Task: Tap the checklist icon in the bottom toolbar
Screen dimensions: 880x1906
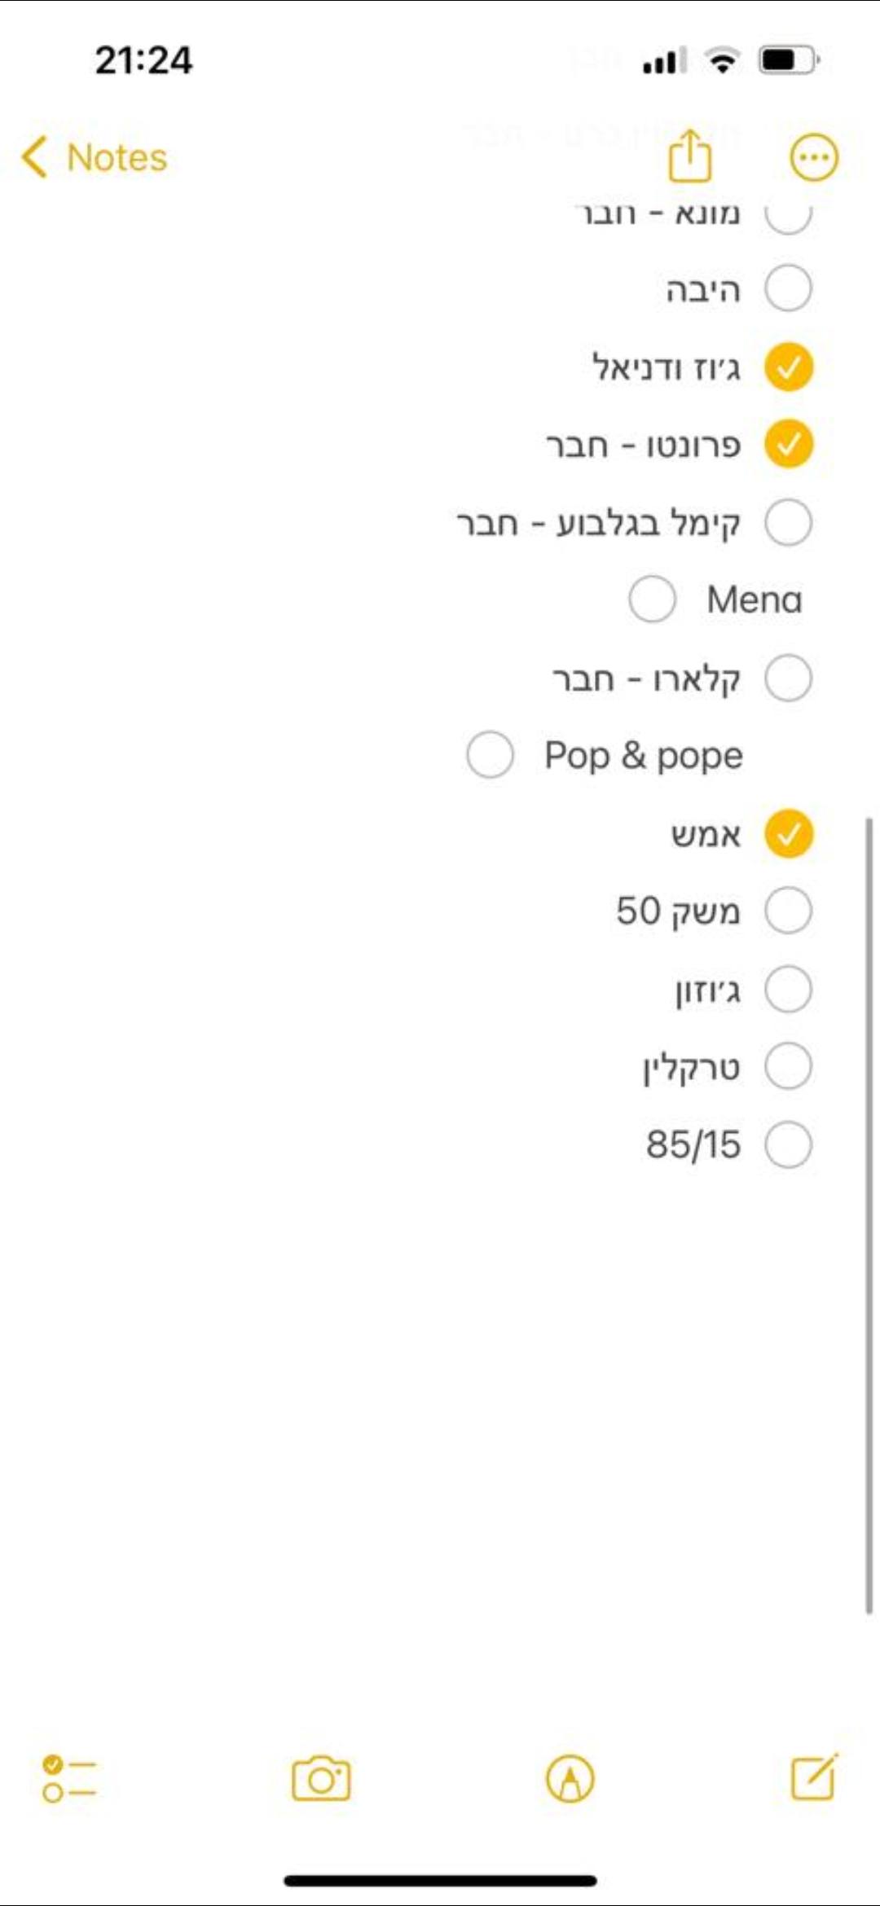Action: 68,1778
